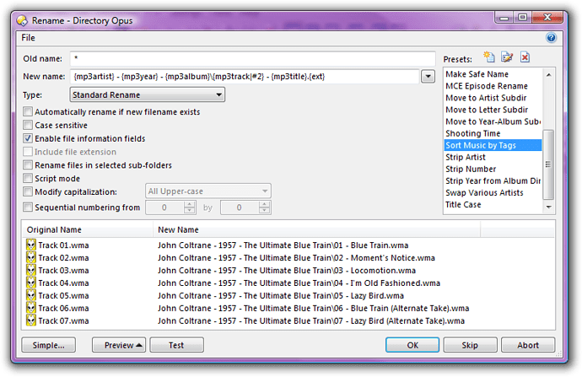
Task: Click file icon beside Track 07.wma
Action: (31, 321)
